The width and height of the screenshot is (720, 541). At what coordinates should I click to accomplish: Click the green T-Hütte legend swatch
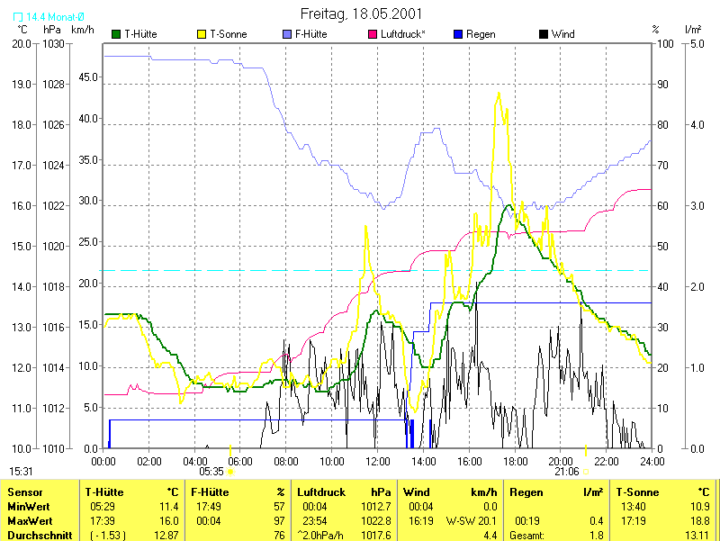click(115, 34)
